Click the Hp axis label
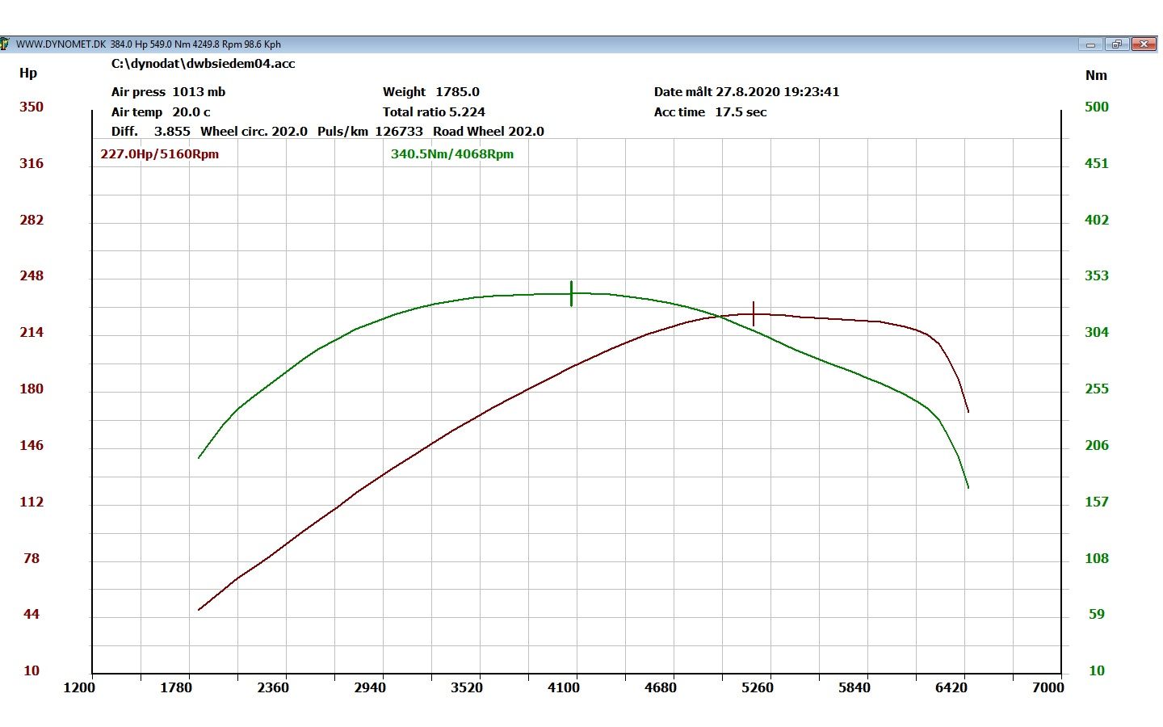Image resolution: width=1163 pixels, height=727 pixels. [28, 74]
